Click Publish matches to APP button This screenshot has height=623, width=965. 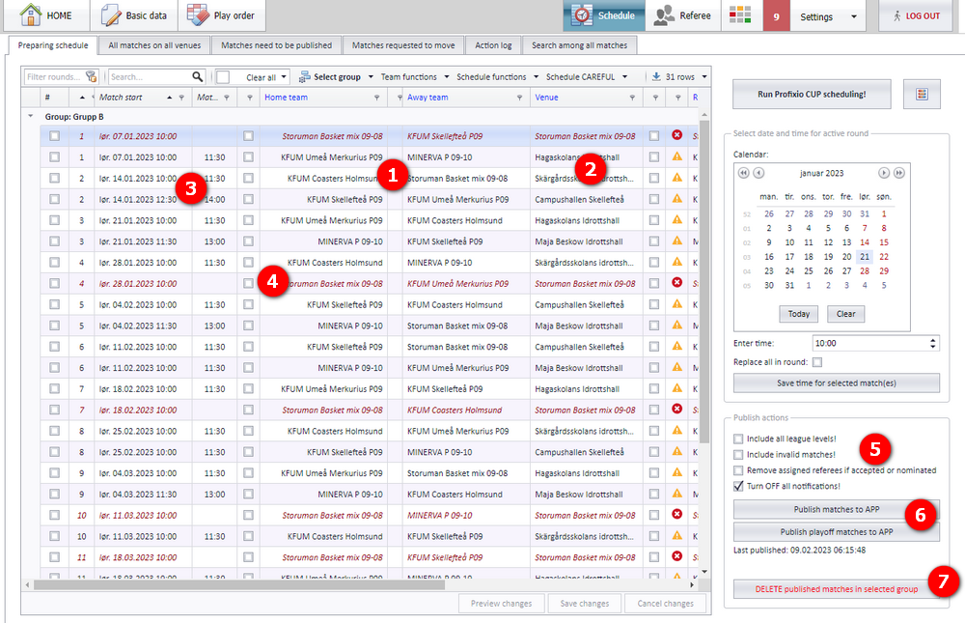[x=836, y=509]
